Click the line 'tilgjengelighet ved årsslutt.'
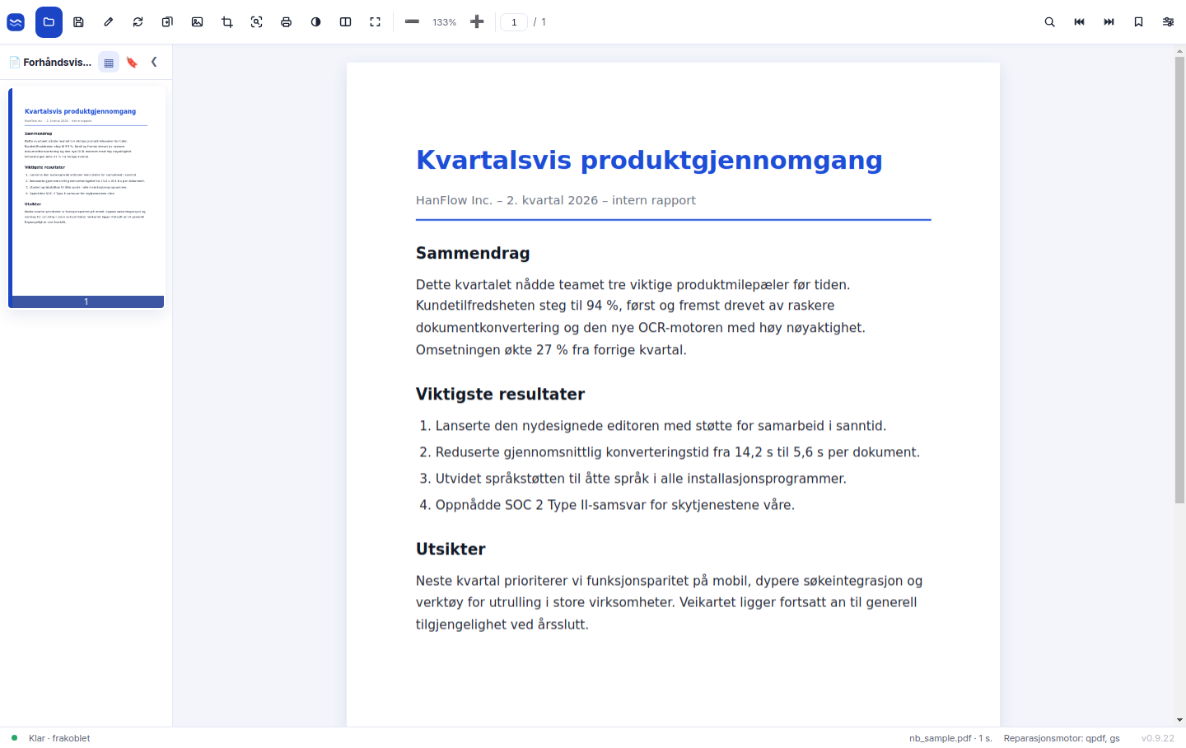This screenshot has height=748, width=1186. 502,624
